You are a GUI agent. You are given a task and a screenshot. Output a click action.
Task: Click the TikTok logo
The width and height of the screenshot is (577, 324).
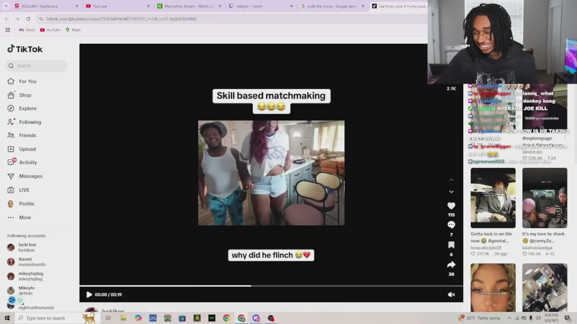25,49
